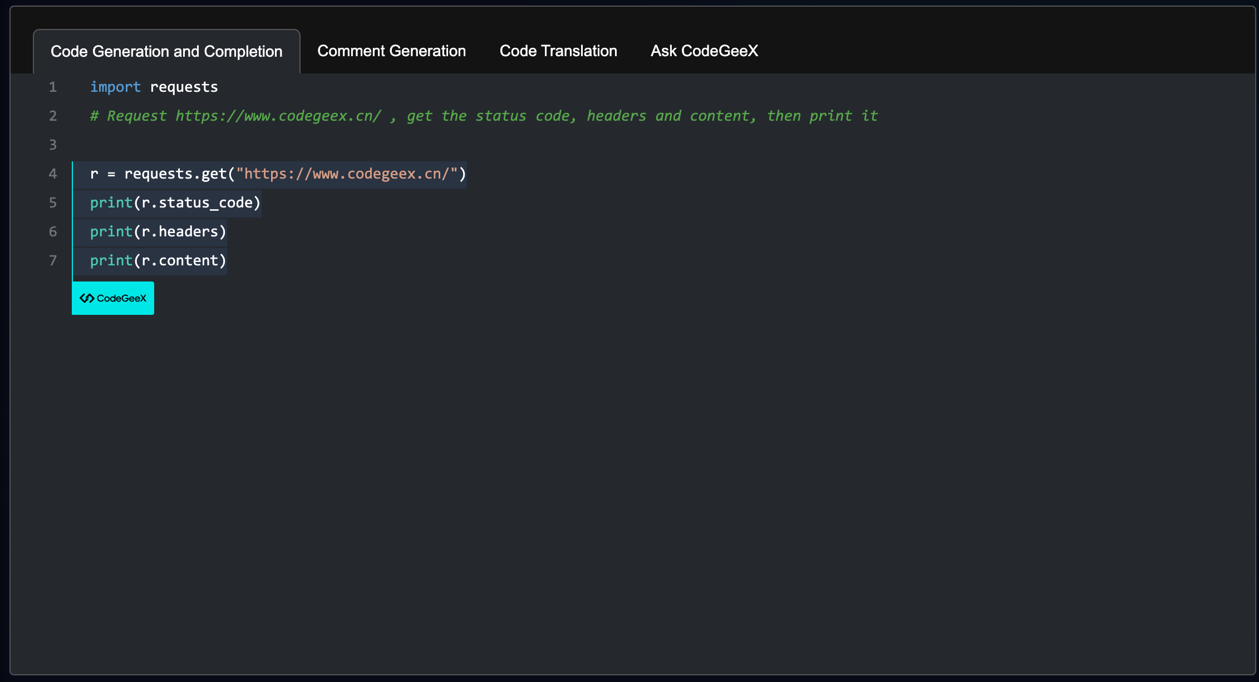Click requests.get on line four
Viewport: 1259px width, 682px height.
point(175,174)
